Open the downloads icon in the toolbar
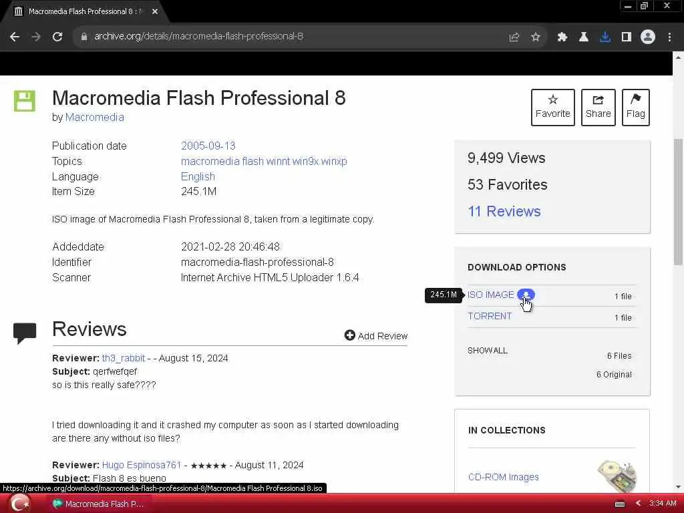Image resolution: width=684 pixels, height=513 pixels. pos(605,37)
